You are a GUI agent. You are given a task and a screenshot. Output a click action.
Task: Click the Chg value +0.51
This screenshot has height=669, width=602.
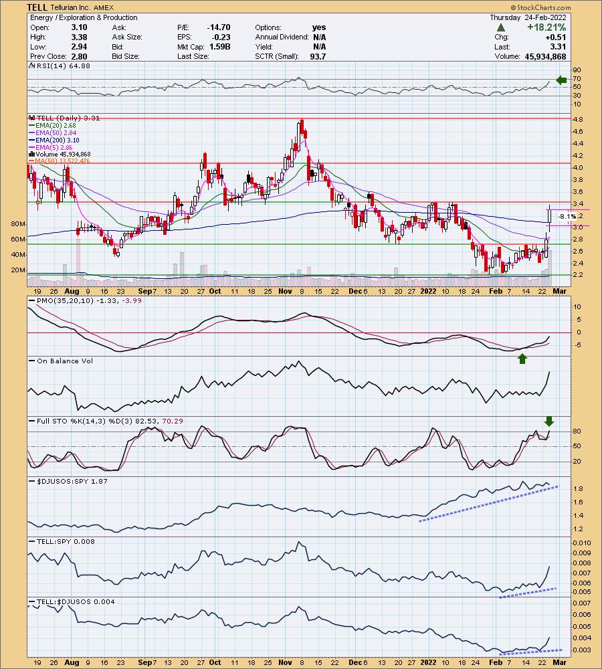(x=555, y=37)
